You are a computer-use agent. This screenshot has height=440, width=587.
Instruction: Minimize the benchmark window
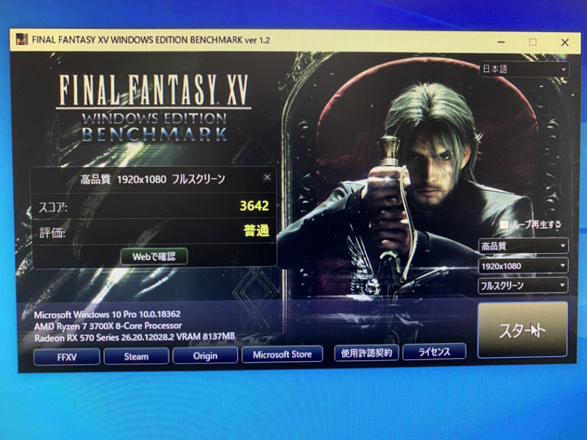coord(501,42)
